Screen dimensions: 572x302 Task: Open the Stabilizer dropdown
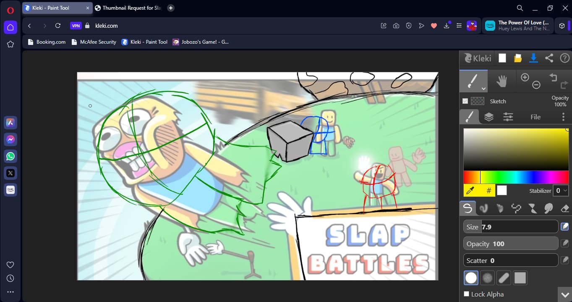point(561,191)
